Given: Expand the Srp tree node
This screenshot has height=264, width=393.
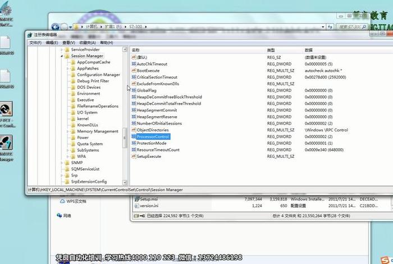Looking at the screenshot, I should click(x=62, y=175).
